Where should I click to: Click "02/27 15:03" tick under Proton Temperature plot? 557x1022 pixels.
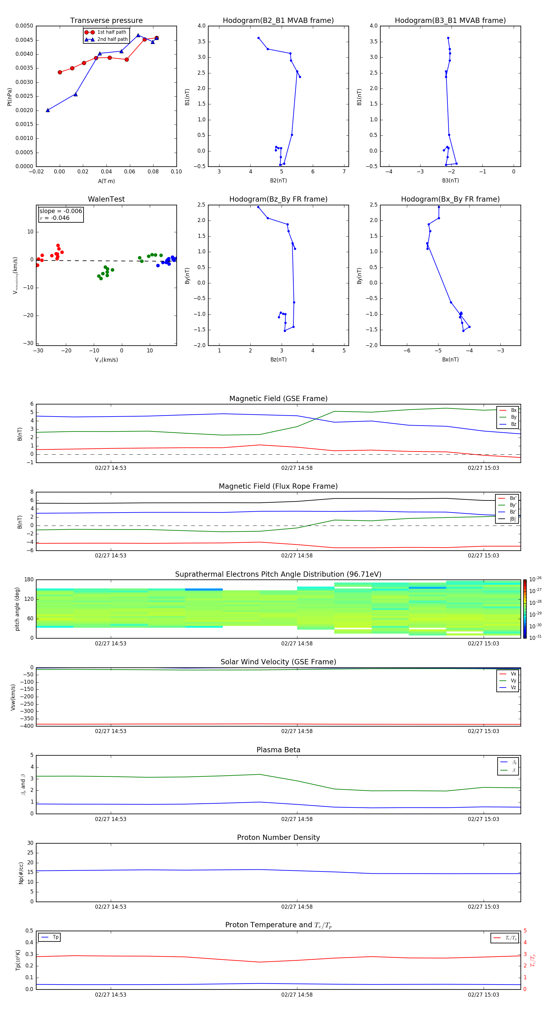(483, 995)
